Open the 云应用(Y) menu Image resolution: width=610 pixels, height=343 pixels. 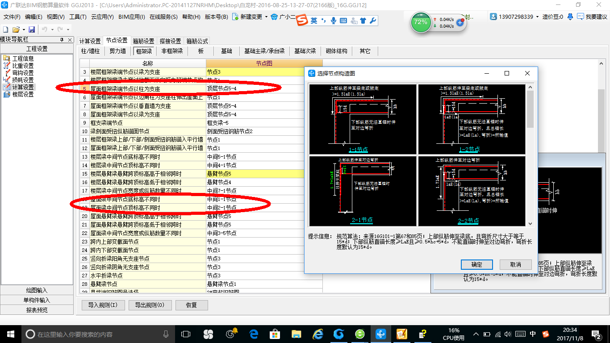click(102, 17)
